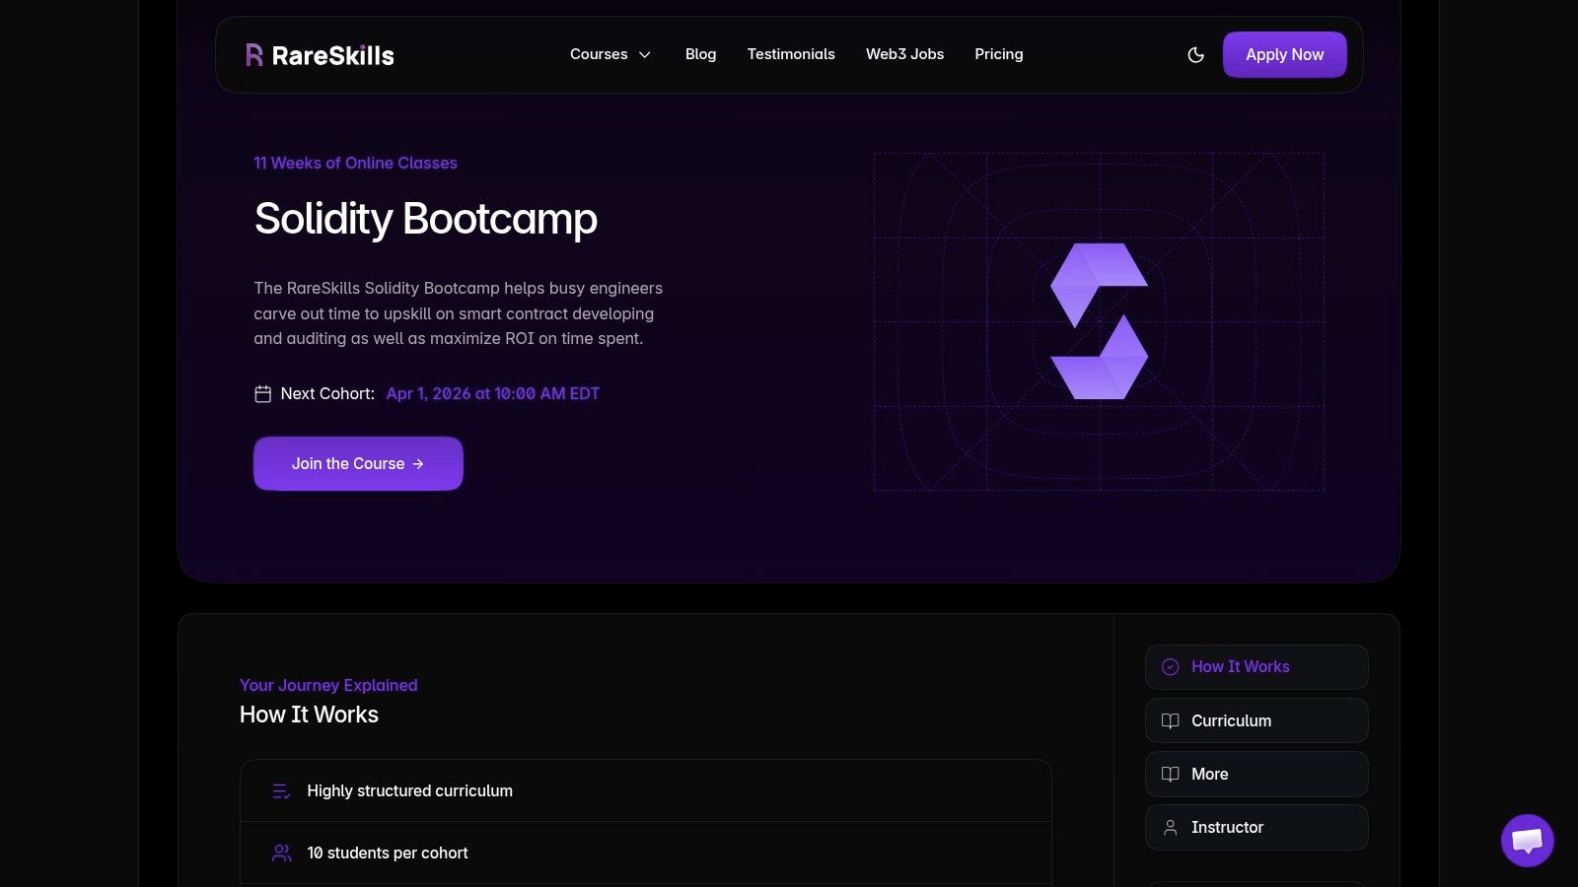Click the list-check icon beside structured curriculum
The width and height of the screenshot is (1578, 887).
tap(281, 791)
